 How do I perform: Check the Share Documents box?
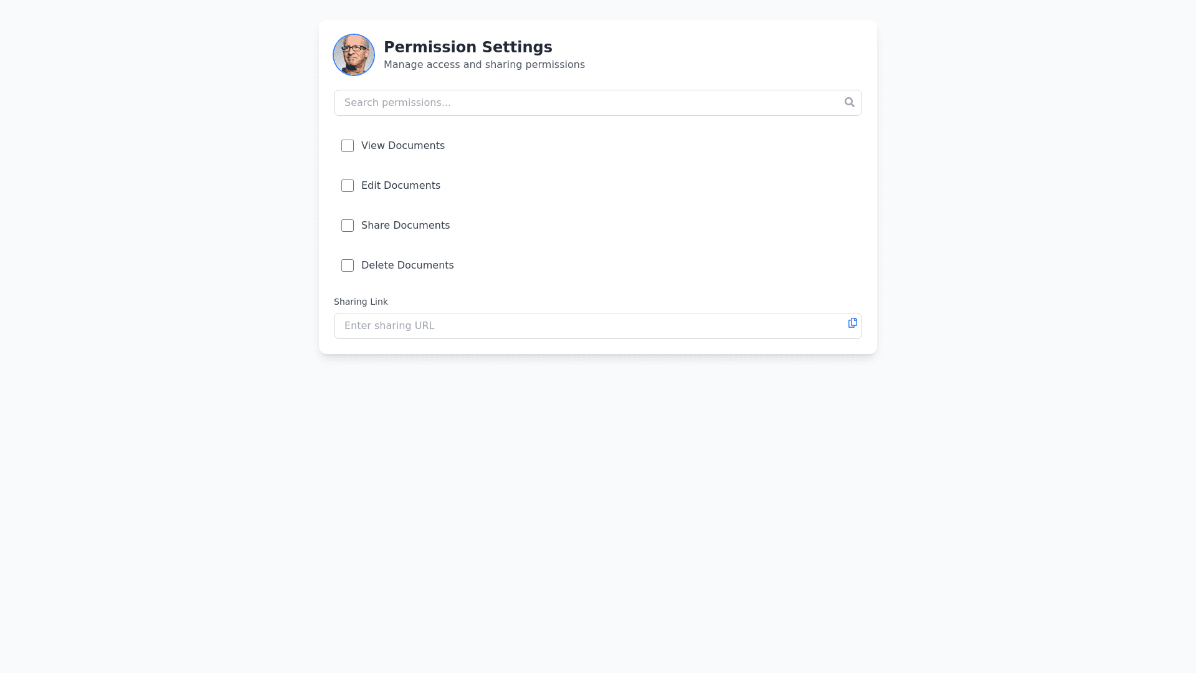pos(348,226)
